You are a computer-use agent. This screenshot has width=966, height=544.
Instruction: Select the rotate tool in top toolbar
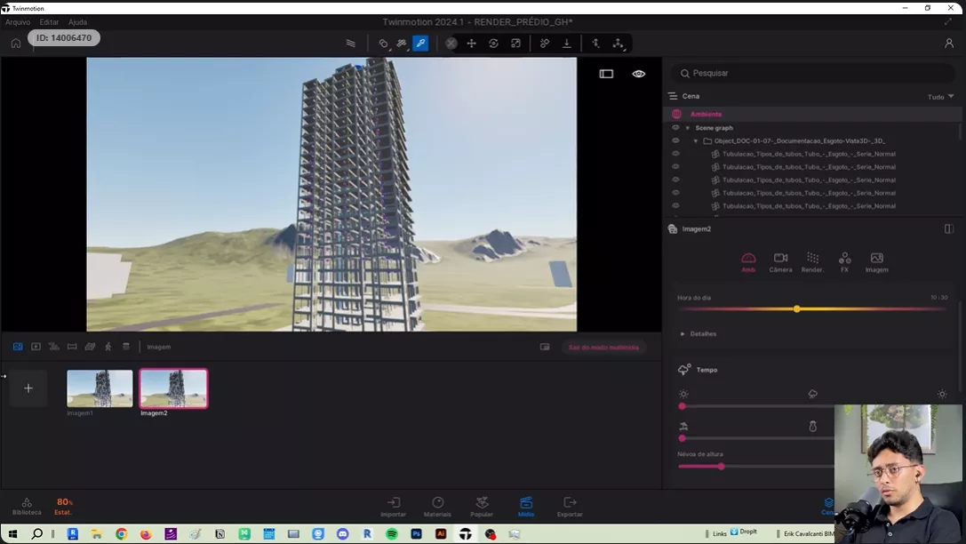[x=493, y=43]
